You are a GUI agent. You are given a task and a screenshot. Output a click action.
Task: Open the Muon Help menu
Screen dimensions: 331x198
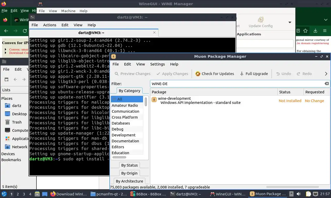coord(174,64)
